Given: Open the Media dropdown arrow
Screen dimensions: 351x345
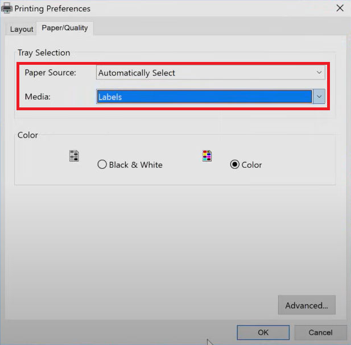Looking at the screenshot, I should point(319,97).
